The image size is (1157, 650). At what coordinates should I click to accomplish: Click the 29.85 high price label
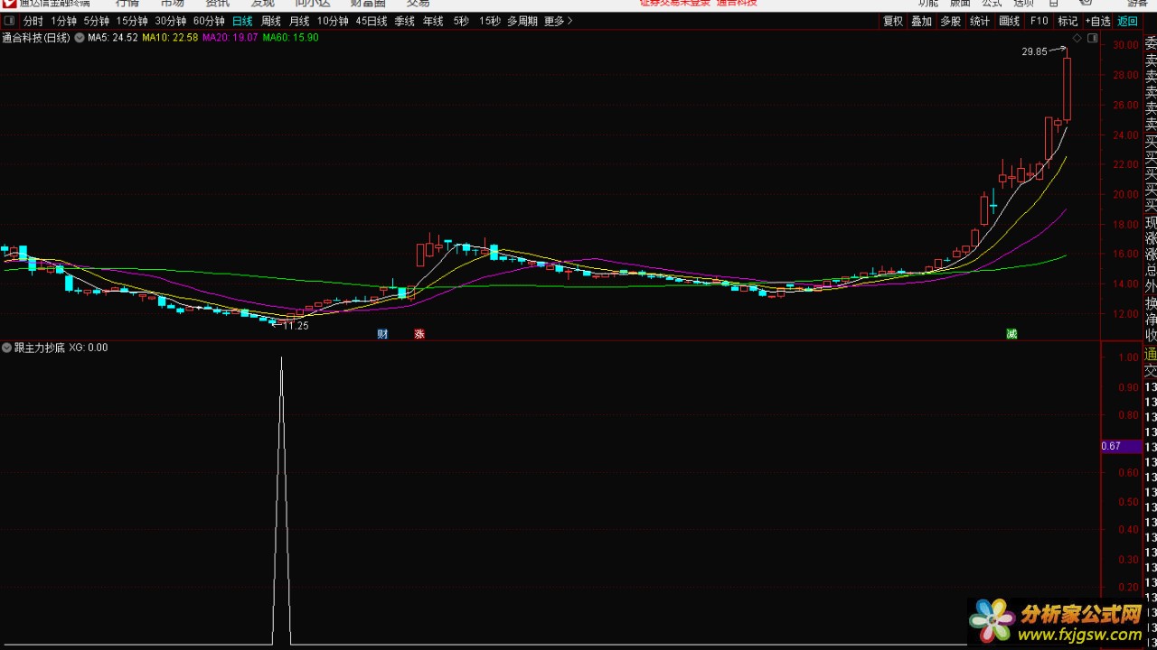(1034, 51)
